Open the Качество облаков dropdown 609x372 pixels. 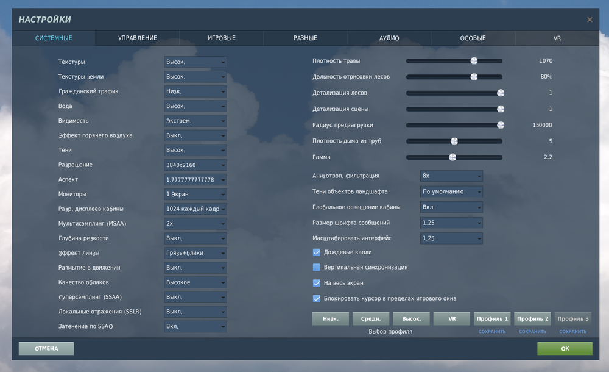pos(195,282)
